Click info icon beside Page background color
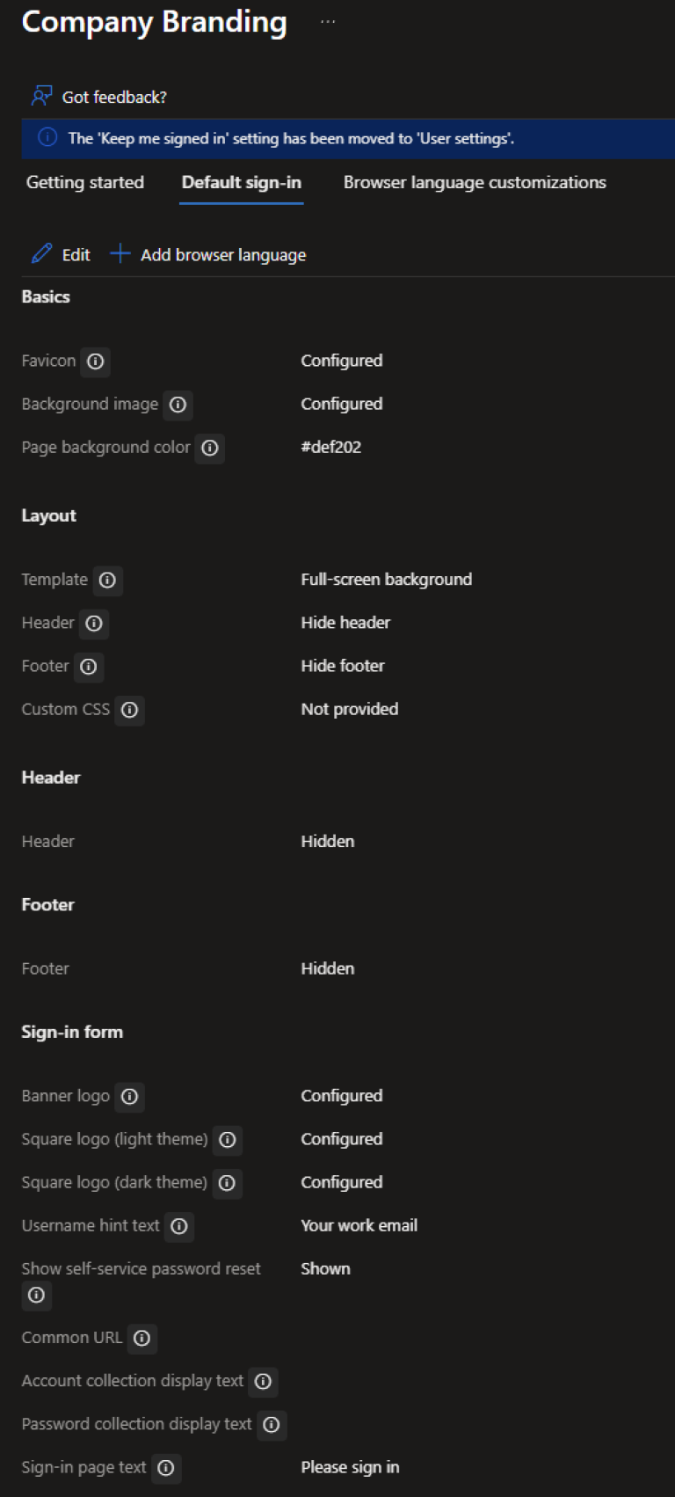This screenshot has height=1497, width=675. [210, 448]
